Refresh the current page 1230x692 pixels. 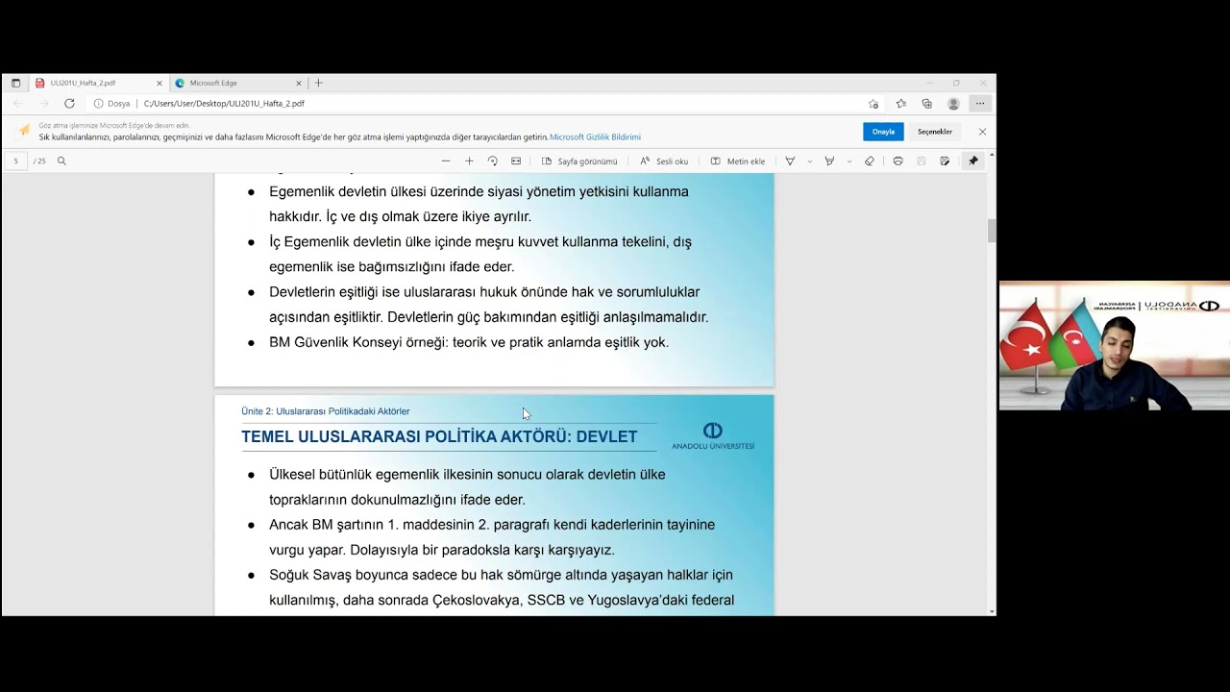click(69, 104)
